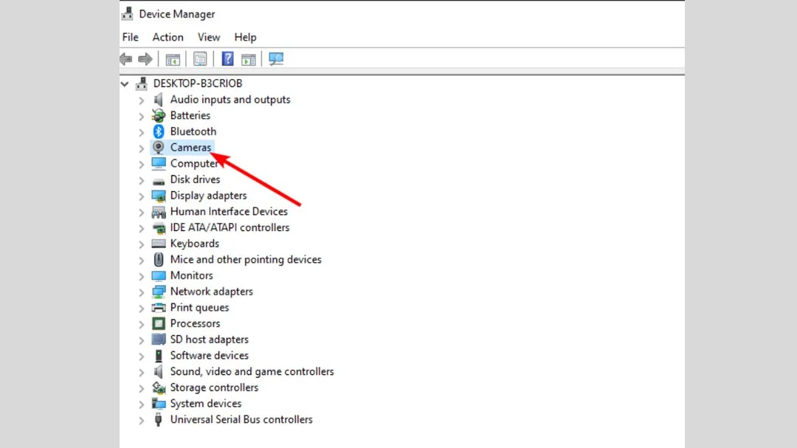
Task: Collapse the DESKTOP-B3CRIOB root node
Action: [x=125, y=84]
